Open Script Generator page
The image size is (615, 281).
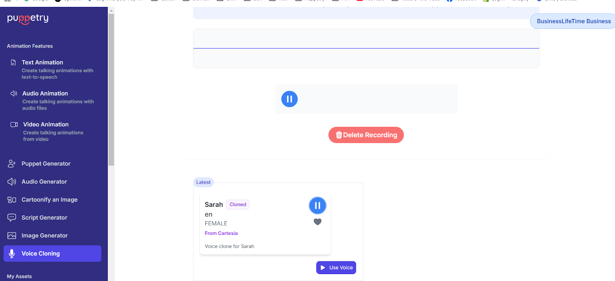(x=52, y=218)
